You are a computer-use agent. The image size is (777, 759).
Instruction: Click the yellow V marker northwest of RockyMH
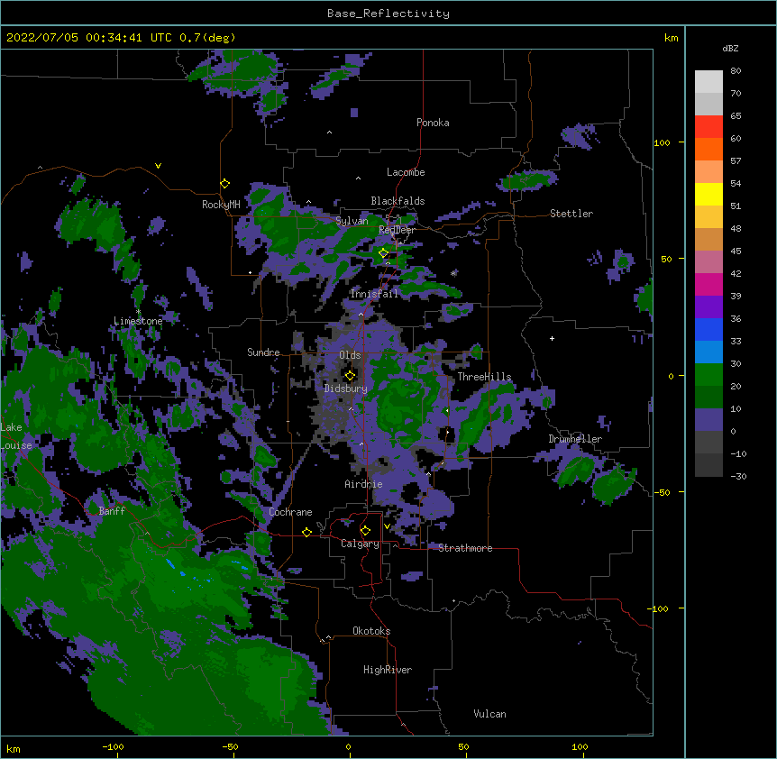click(158, 166)
